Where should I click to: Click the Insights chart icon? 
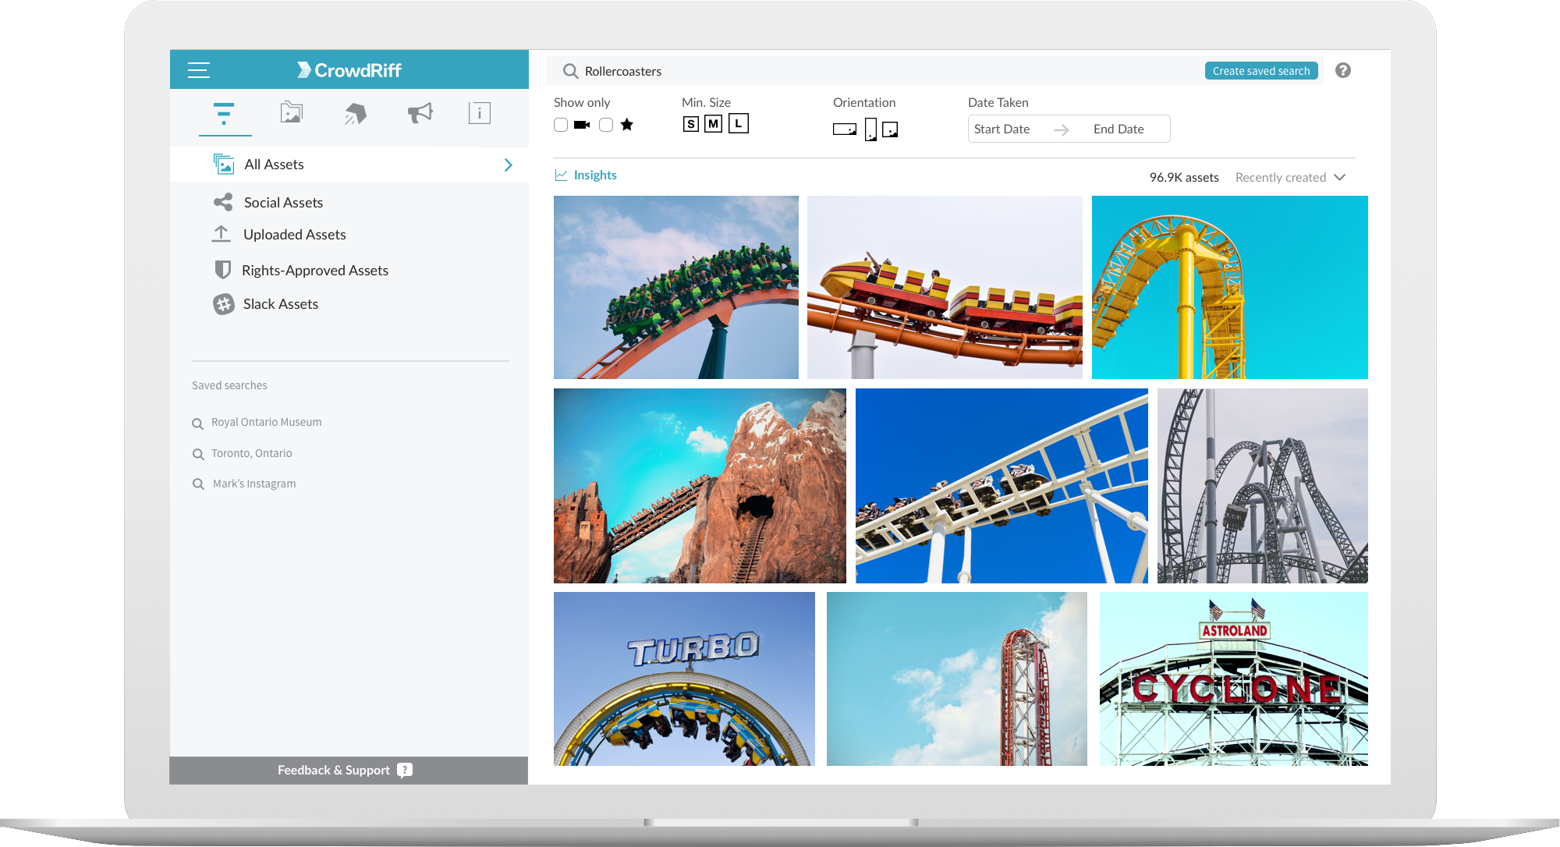(x=561, y=175)
